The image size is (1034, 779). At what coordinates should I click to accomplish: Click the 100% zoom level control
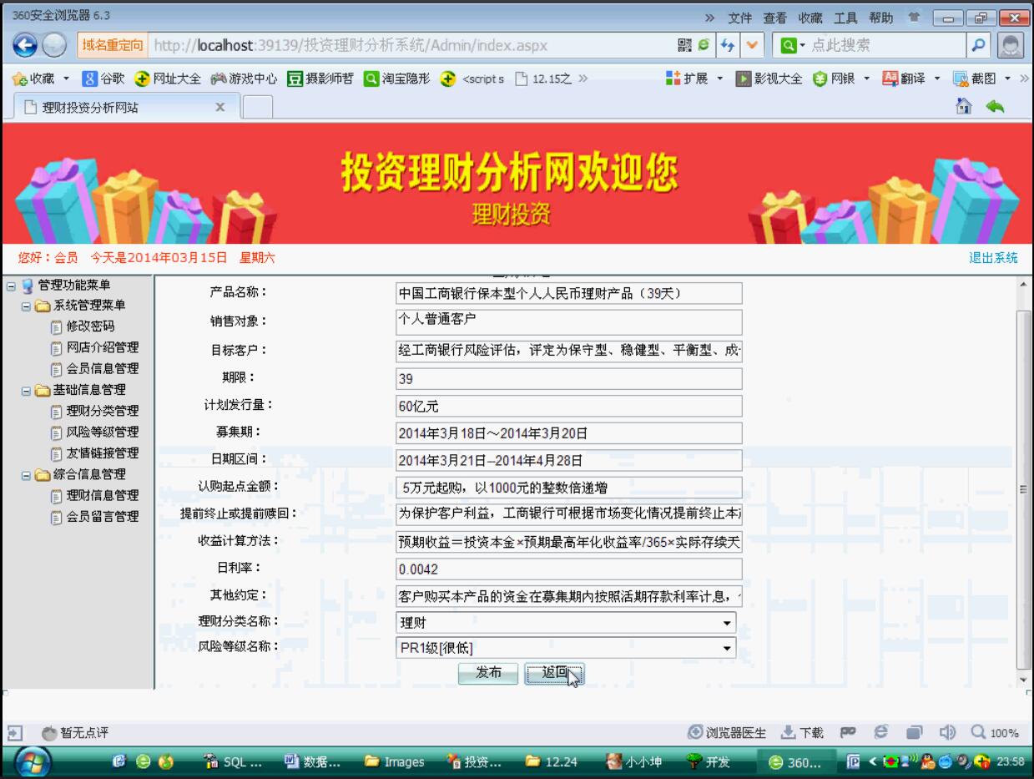(994, 733)
